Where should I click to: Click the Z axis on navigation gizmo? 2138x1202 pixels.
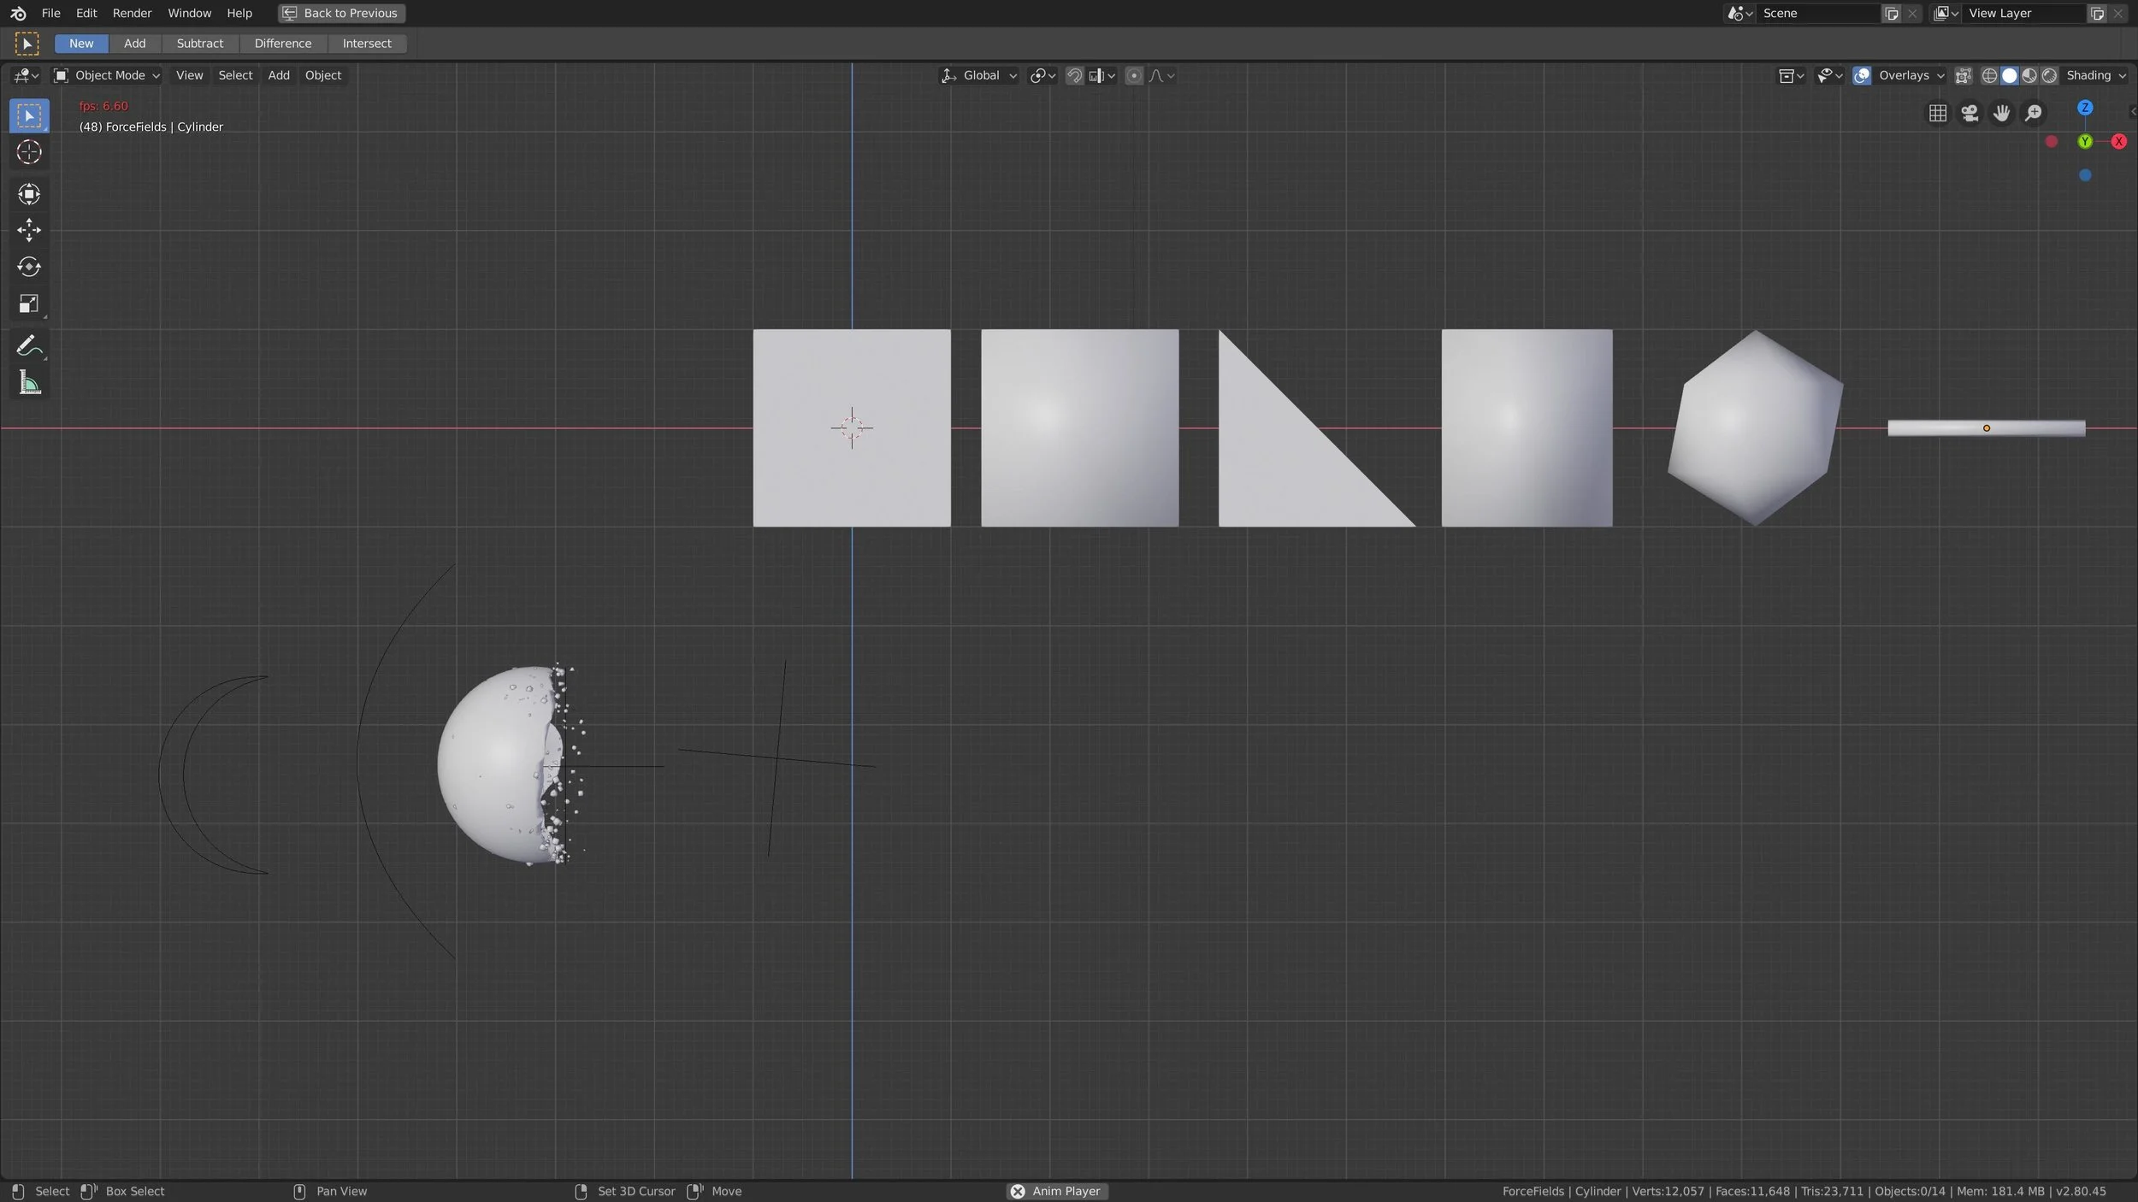(2085, 108)
